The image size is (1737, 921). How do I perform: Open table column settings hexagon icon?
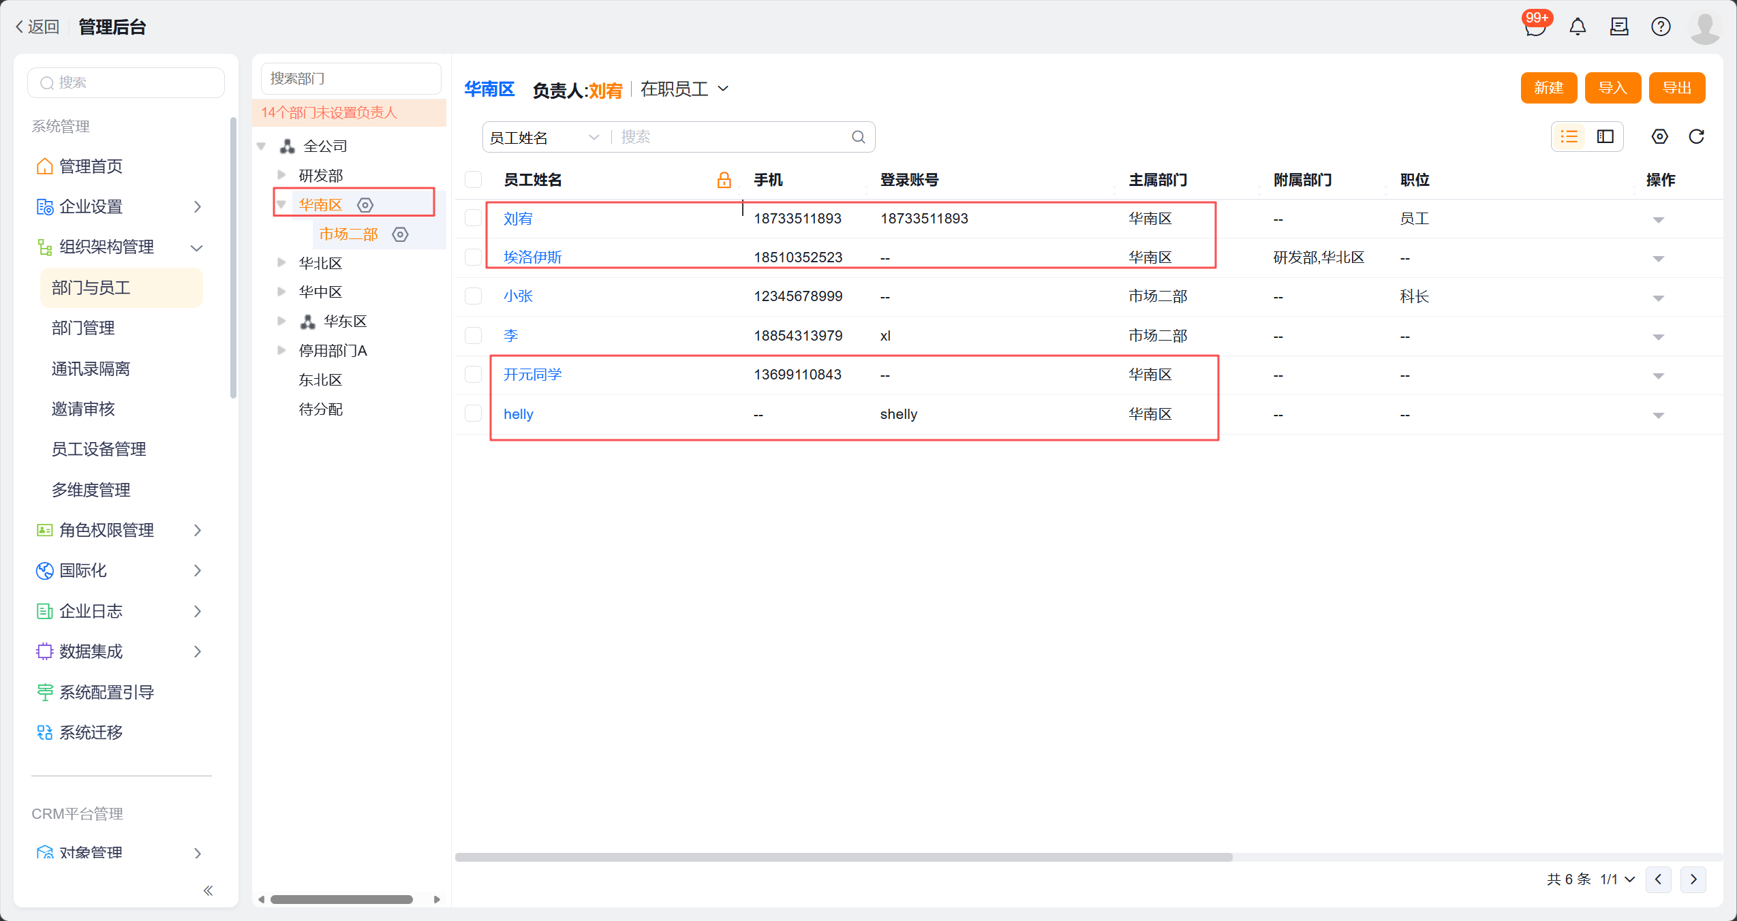coord(1659,137)
